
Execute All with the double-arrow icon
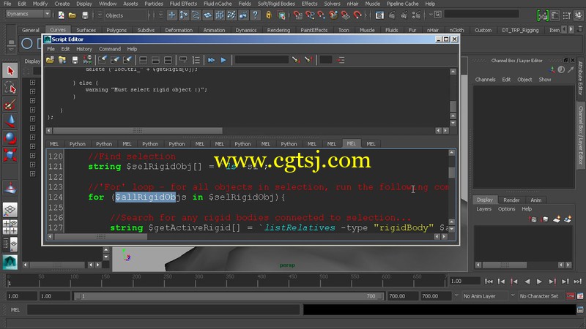pyautogui.click(x=211, y=60)
